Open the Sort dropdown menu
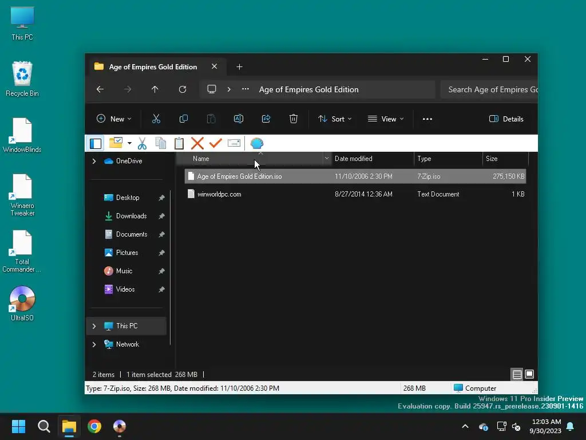 334,119
